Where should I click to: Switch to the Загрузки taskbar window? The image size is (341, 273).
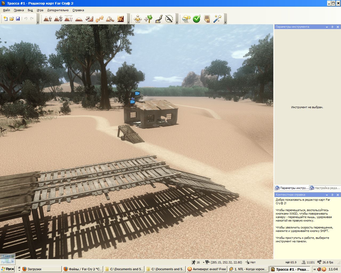coord(41,269)
